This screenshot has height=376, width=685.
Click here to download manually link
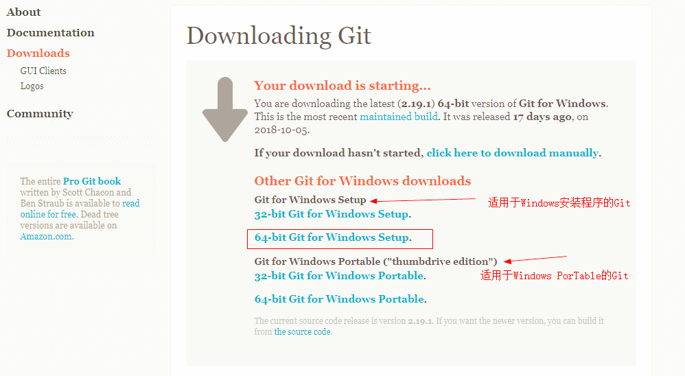[512, 153]
